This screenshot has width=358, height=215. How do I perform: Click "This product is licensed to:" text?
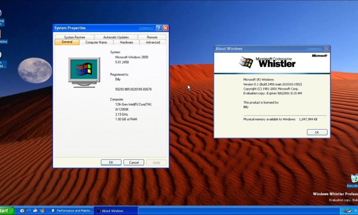pos(261,102)
